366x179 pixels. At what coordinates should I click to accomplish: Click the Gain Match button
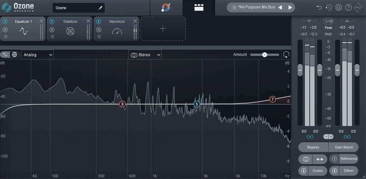[x=344, y=147]
